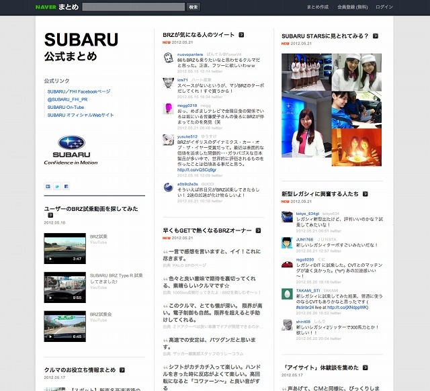Play the 3:47 BRZ試乗 video

[65, 249]
